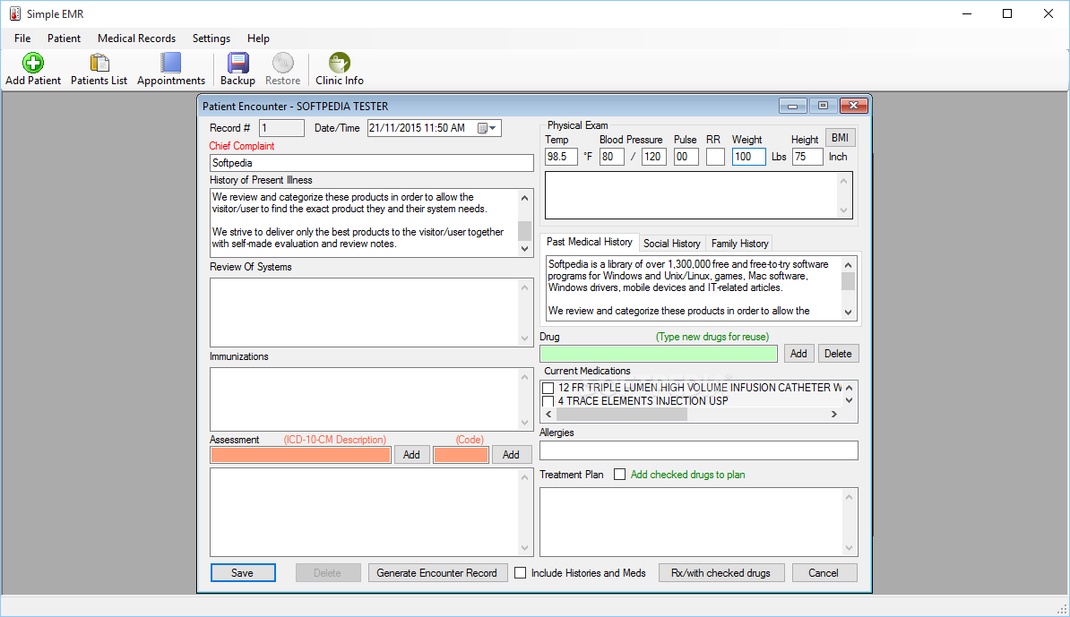
Task: Click the orange Code input field
Action: coord(462,455)
